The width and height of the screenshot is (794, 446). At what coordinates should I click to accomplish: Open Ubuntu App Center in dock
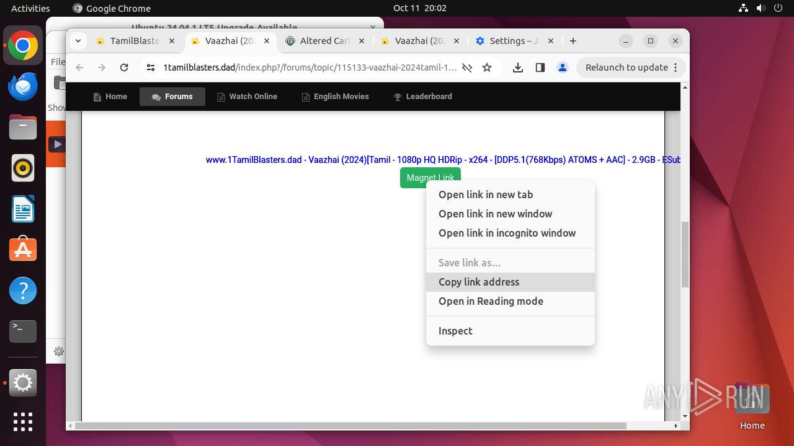pyautogui.click(x=23, y=250)
